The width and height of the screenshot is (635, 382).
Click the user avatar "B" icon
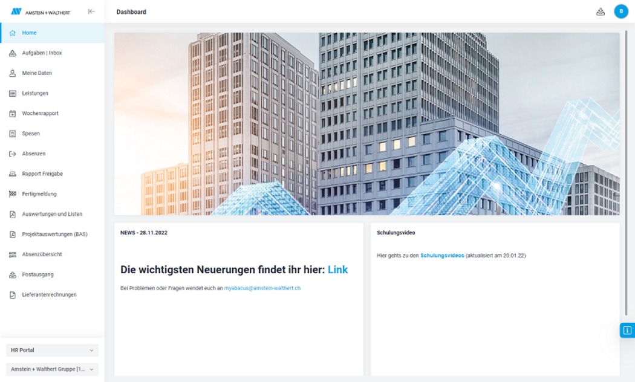(x=621, y=11)
